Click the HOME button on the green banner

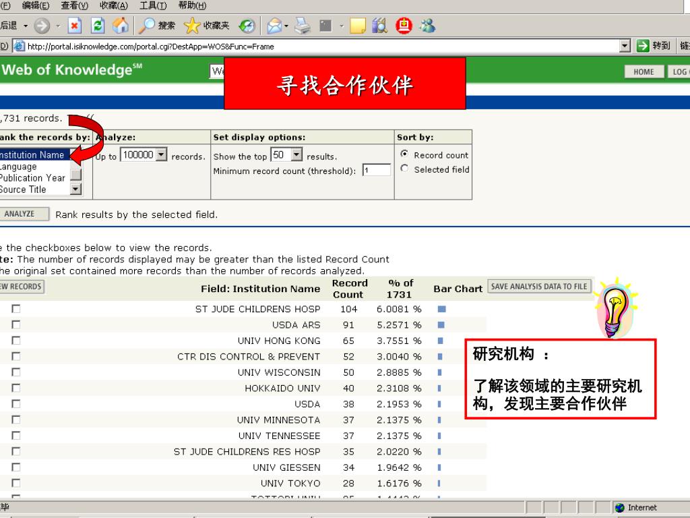click(x=644, y=71)
